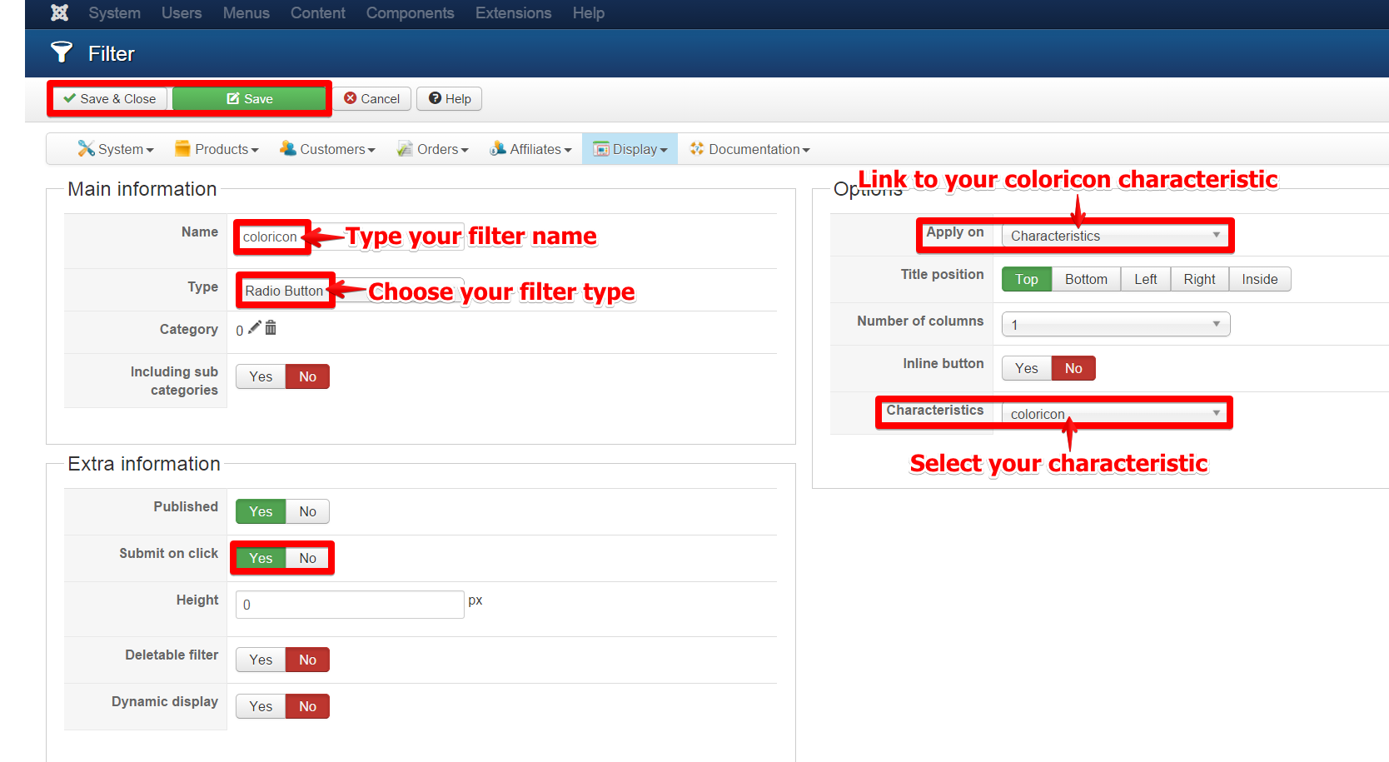The height and width of the screenshot is (762, 1389).
Task: Click the pencil edit icon beside Category
Action: pyautogui.click(x=255, y=327)
